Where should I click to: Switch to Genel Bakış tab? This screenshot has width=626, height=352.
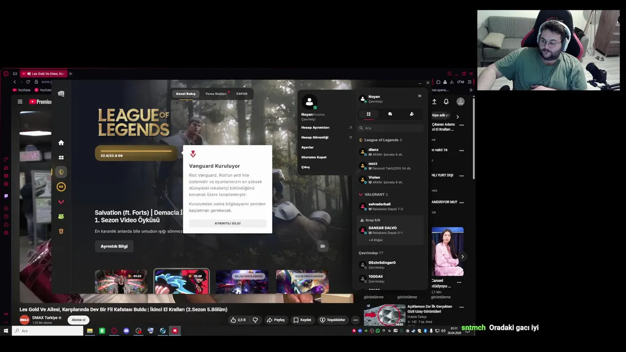(x=185, y=94)
